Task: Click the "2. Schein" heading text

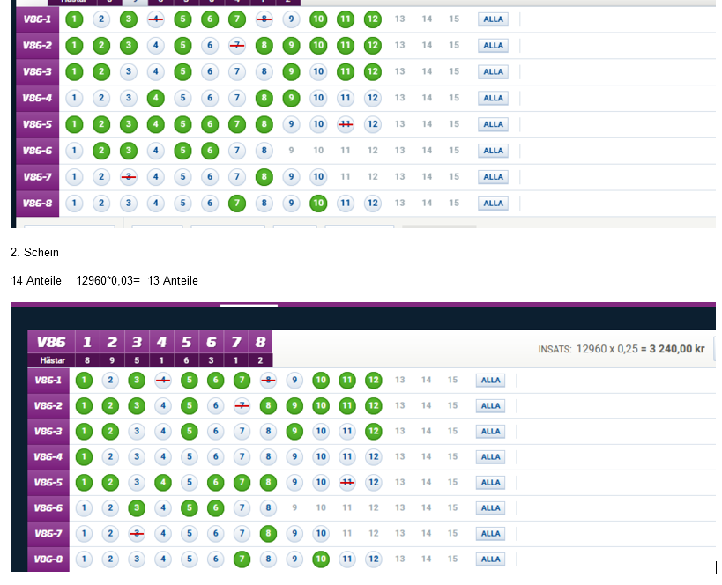Action: pos(34,252)
